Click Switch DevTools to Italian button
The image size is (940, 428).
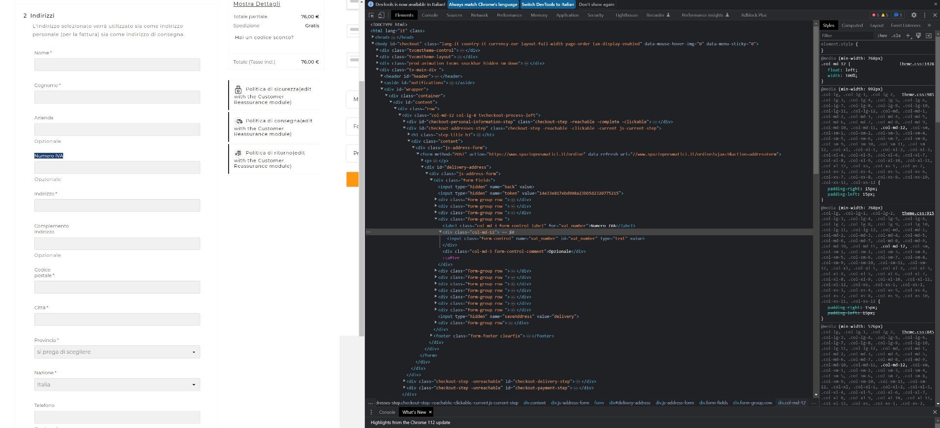[x=547, y=4]
